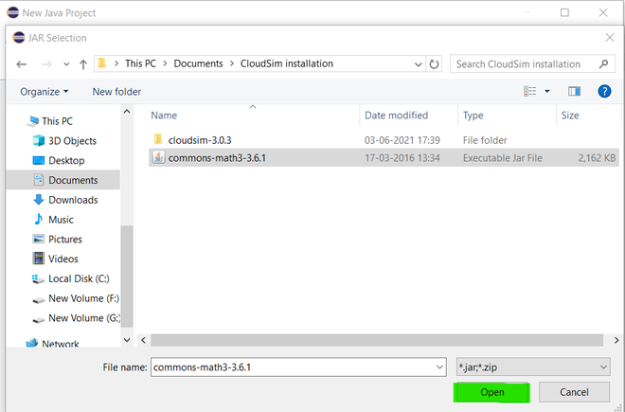Focus the Search CloudSim installation field

(532, 63)
